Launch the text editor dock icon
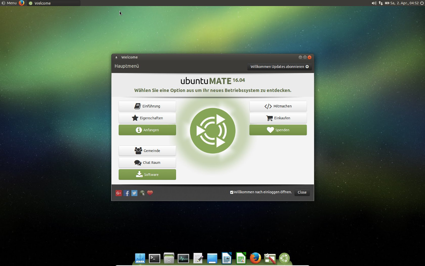425x266 pixels. click(198, 259)
